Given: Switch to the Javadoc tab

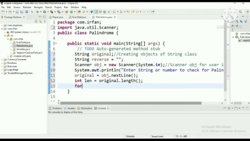Looking at the screenshot, I should pyautogui.click(x=70, y=108).
